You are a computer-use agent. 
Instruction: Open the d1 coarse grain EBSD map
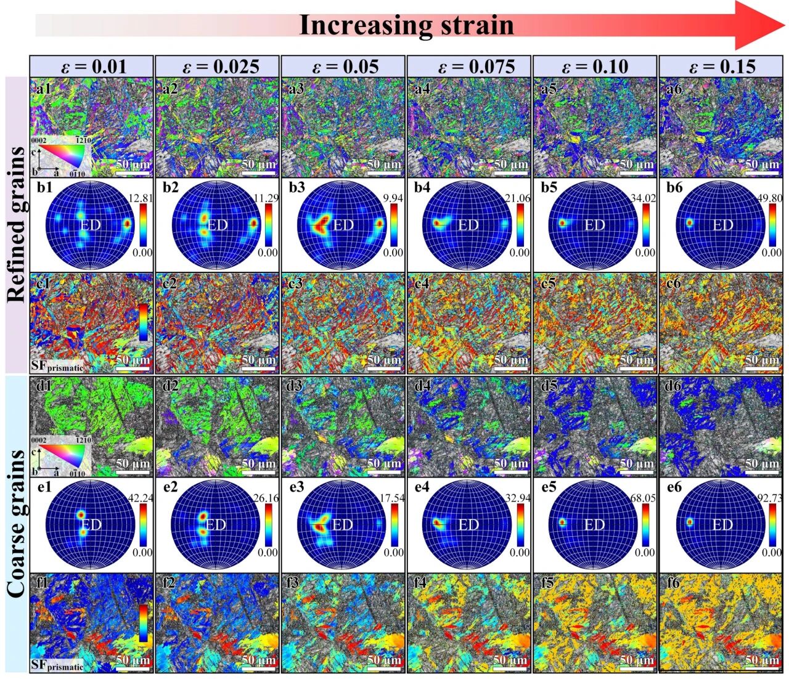click(x=91, y=426)
